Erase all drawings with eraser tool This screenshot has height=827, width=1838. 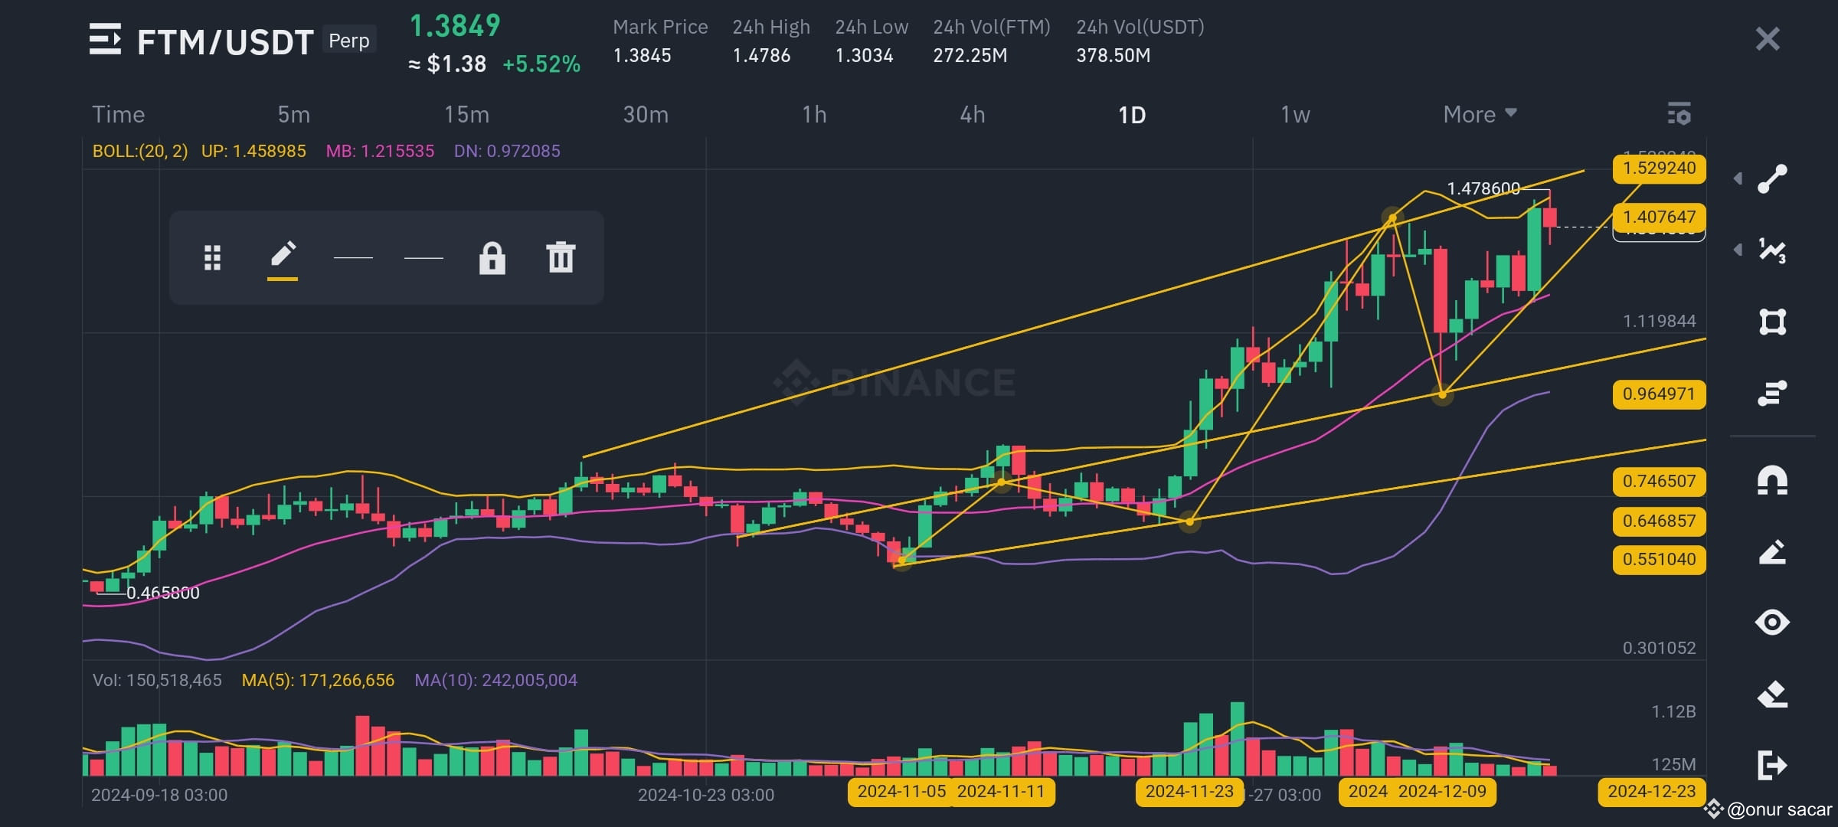[1772, 695]
